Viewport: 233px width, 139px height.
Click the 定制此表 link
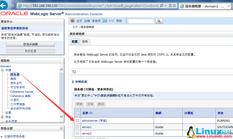click(81, 82)
